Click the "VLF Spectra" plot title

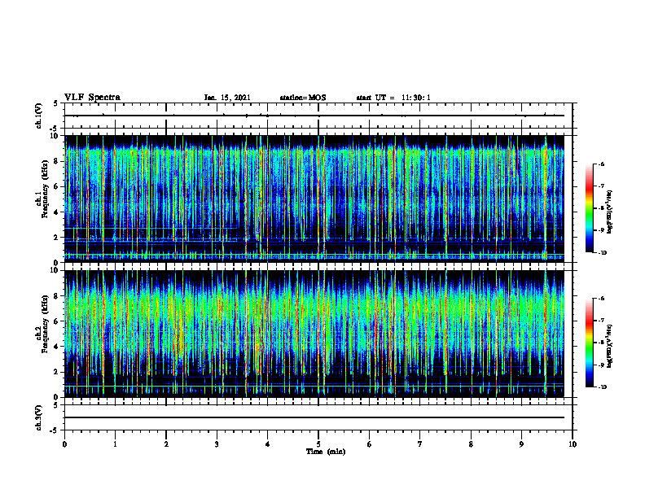pos(92,98)
